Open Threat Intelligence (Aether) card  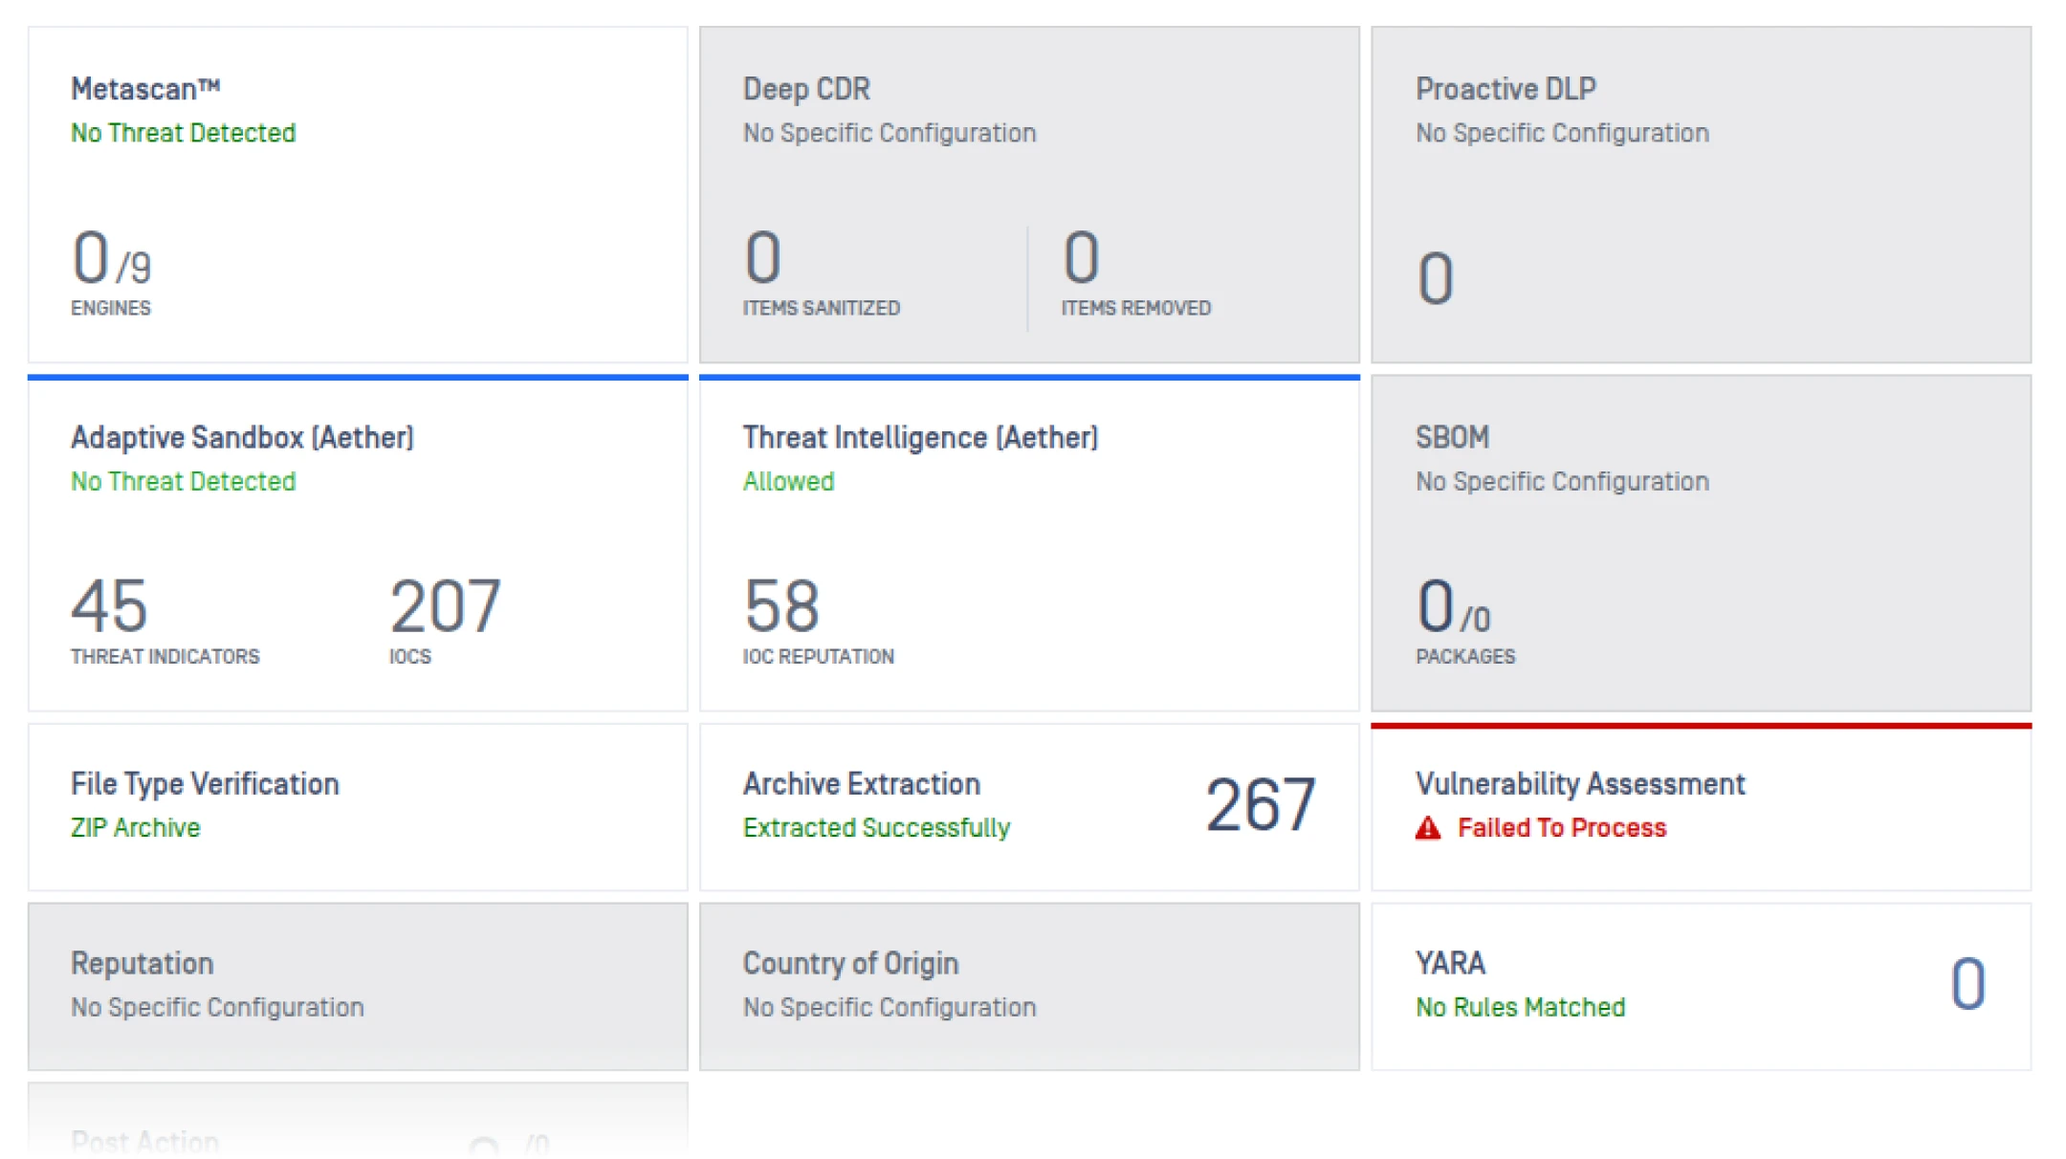[1028, 544]
